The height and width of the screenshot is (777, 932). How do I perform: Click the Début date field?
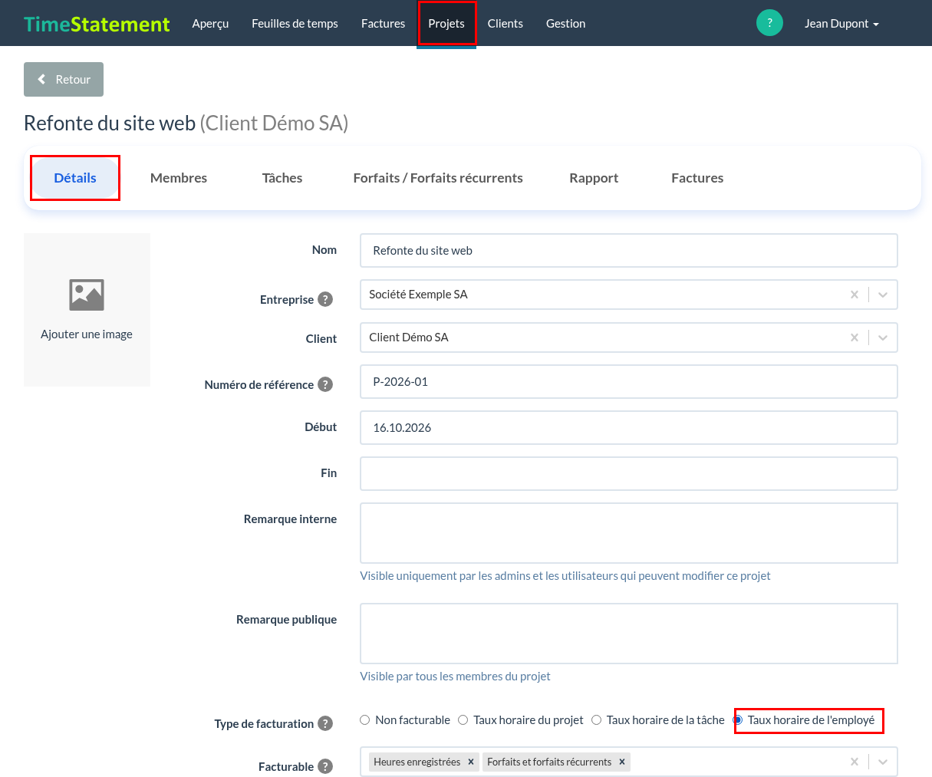pos(629,428)
